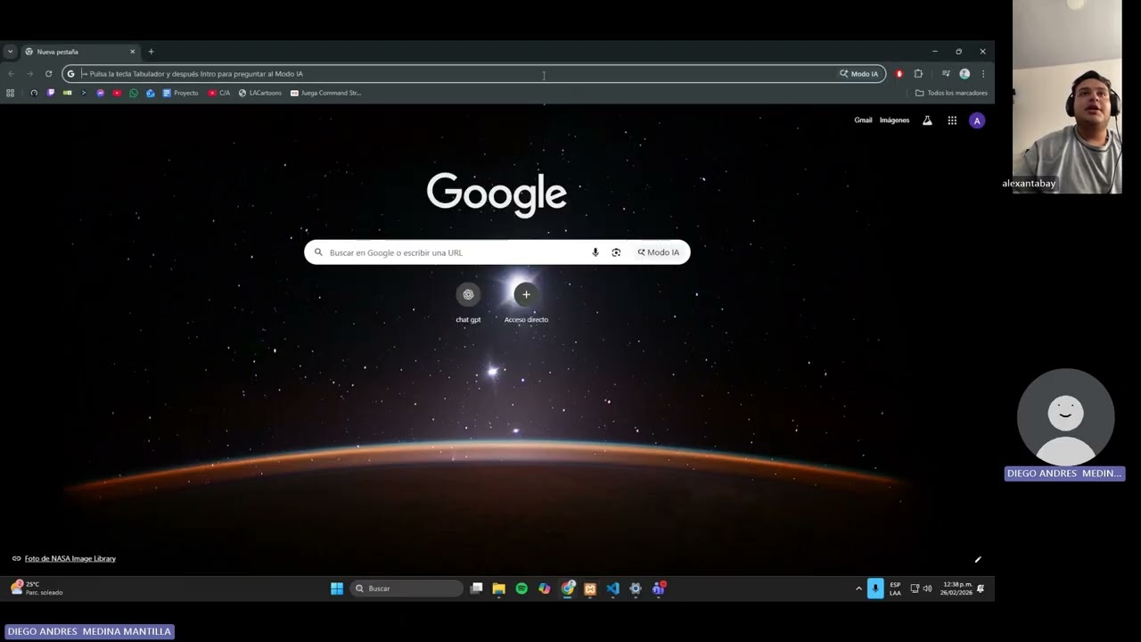Expand the Todos los marcadores folder
The width and height of the screenshot is (1141, 642).
coord(951,93)
